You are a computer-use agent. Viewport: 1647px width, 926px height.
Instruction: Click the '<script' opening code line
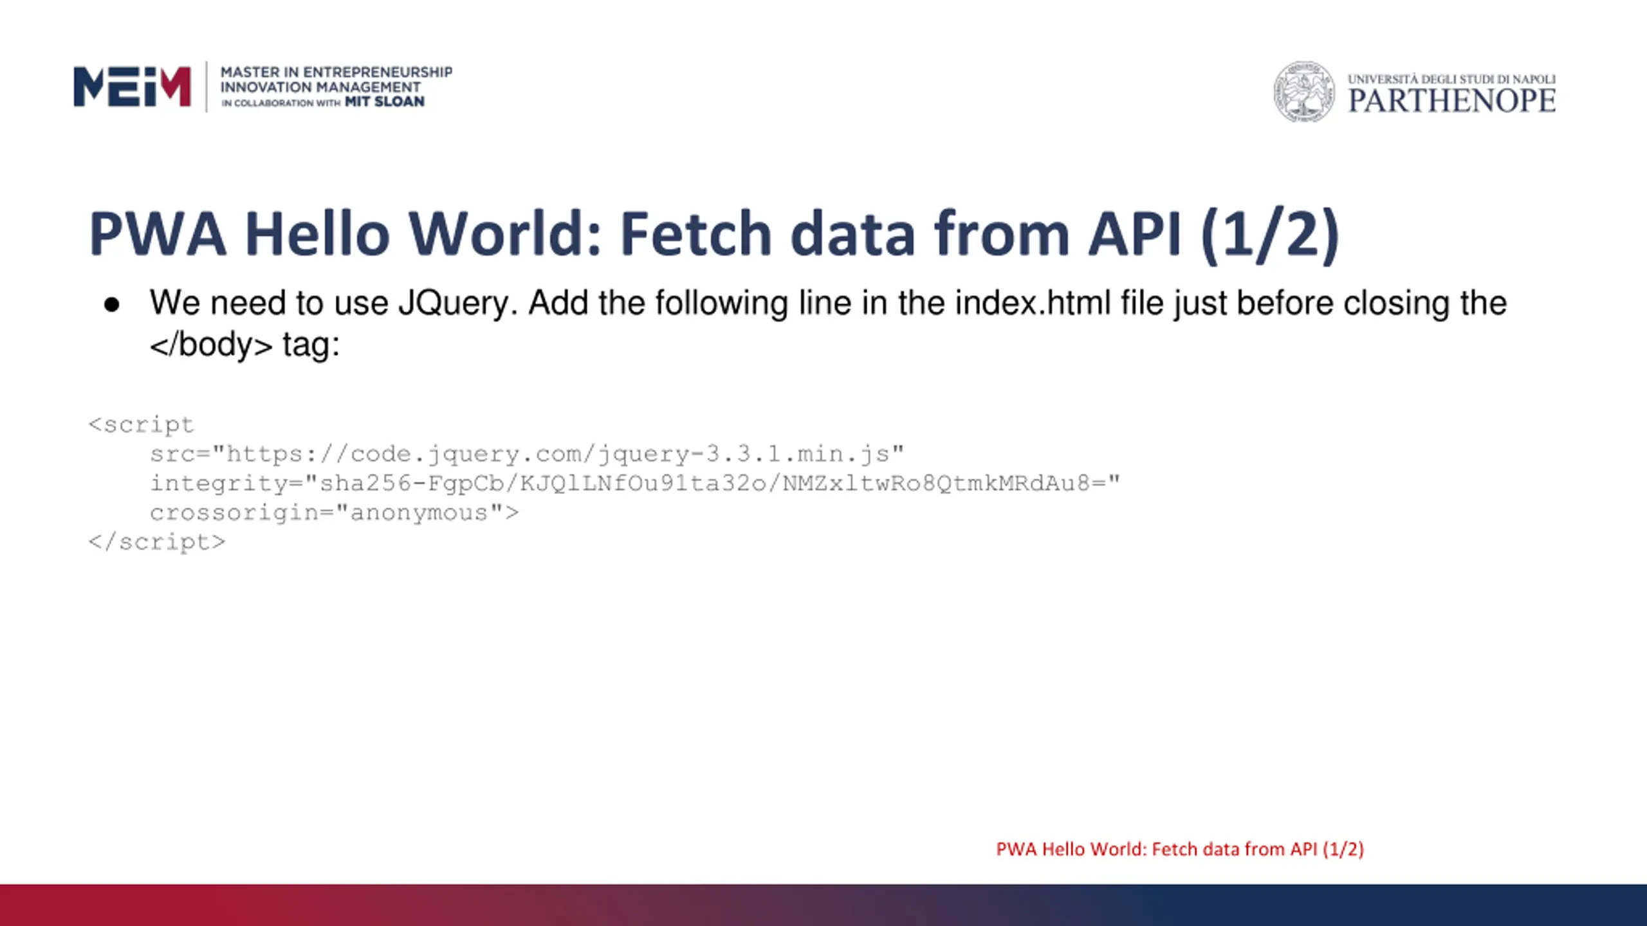(141, 424)
